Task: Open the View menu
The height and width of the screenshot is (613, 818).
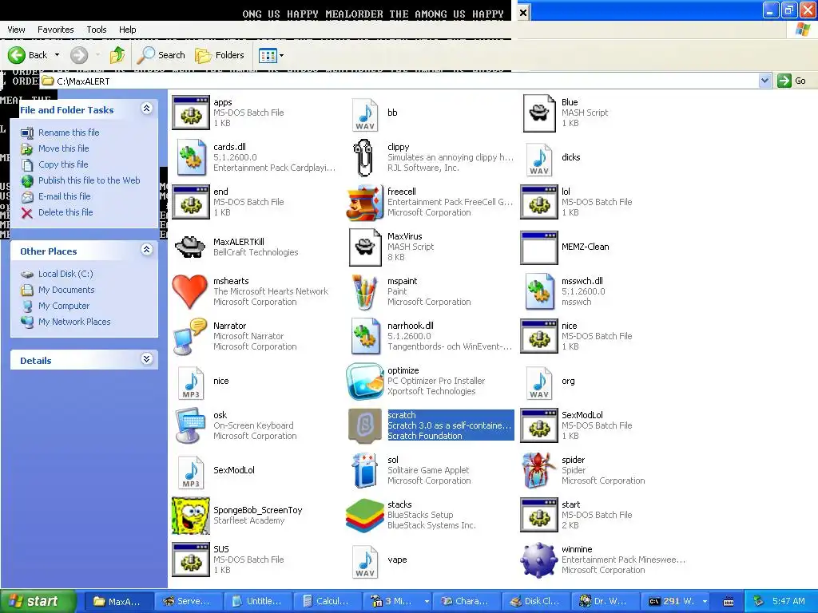Action: 16,30
